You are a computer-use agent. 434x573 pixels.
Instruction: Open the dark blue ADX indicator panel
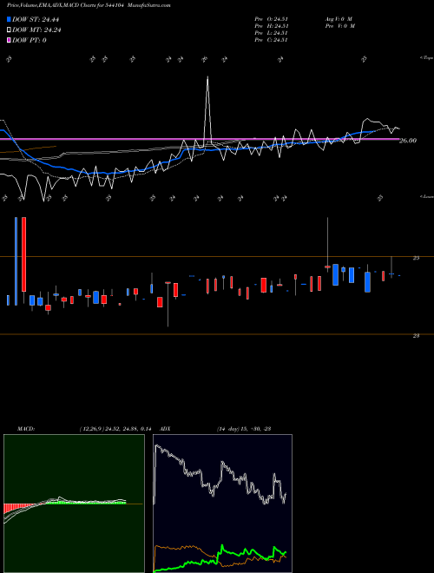(x=222, y=504)
